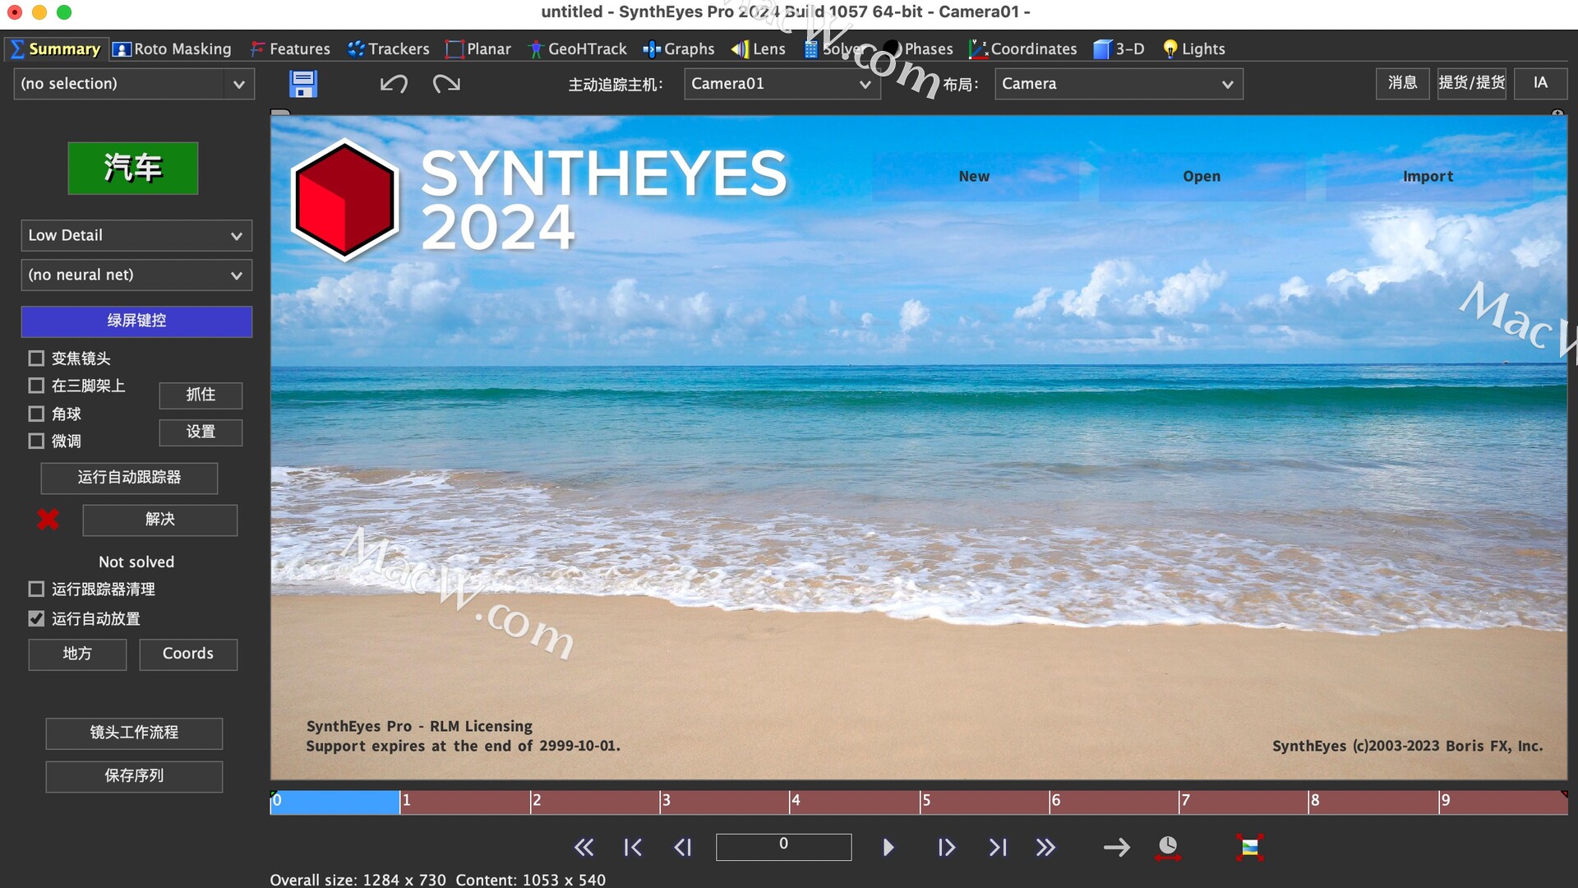1578x888 pixels.
Task: Open the Features room
Action: click(x=290, y=49)
